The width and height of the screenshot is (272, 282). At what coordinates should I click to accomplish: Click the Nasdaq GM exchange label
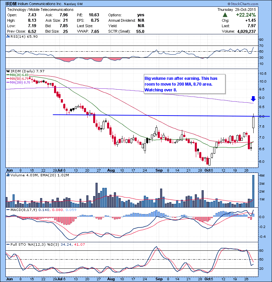click(73, 4)
